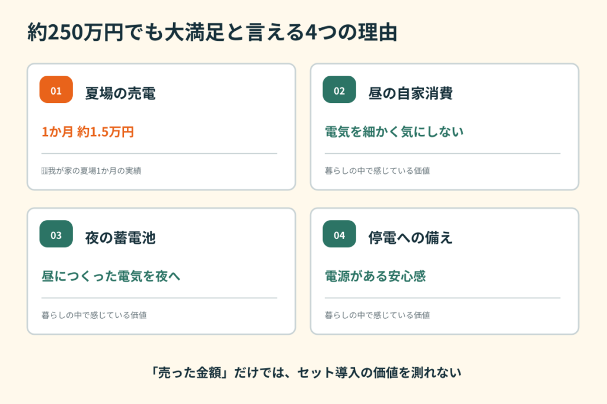607x404 pixels.
Task: Click the divider line in card 01
Action: pos(159,154)
